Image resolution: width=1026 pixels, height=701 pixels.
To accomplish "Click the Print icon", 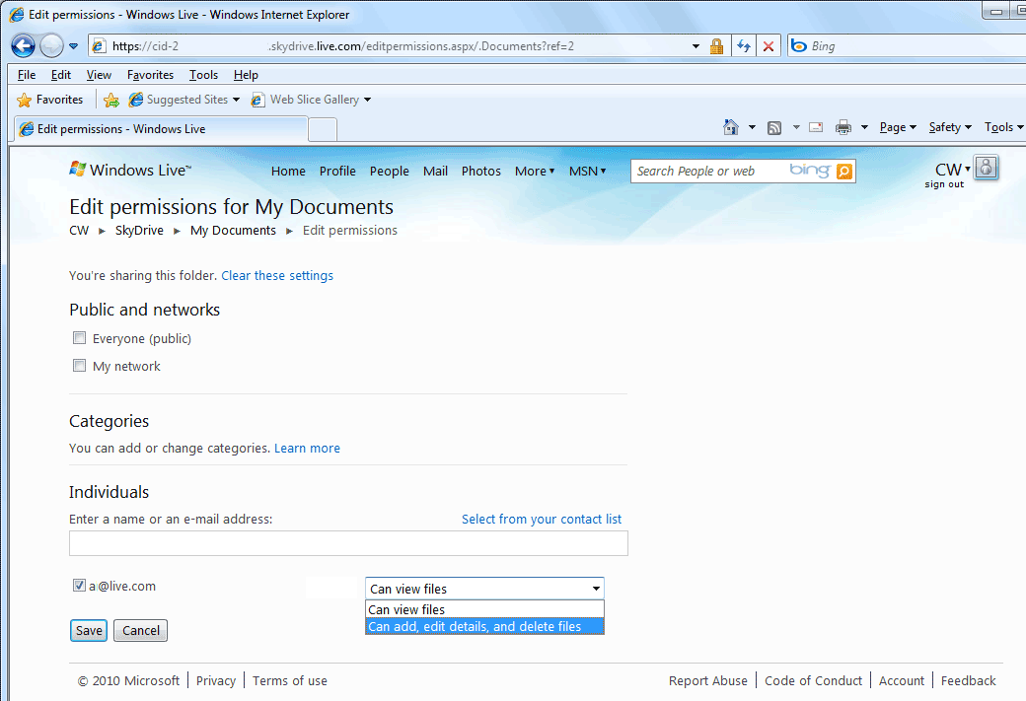I will coord(843,127).
